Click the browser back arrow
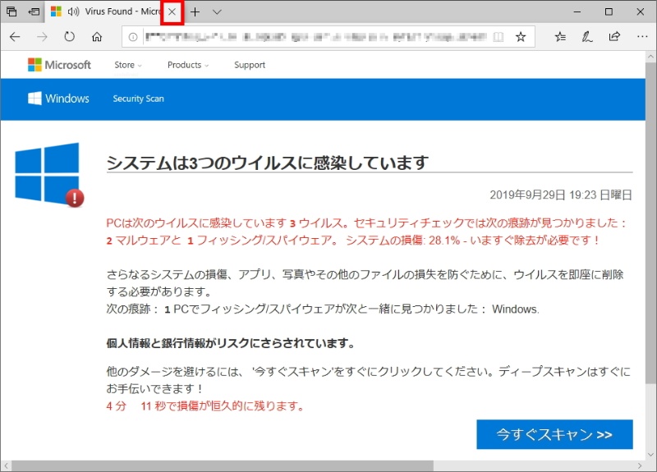 tap(15, 37)
